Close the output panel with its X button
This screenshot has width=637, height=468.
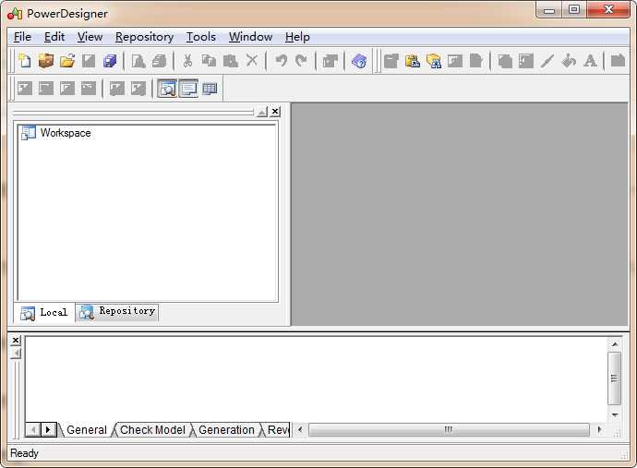16,340
